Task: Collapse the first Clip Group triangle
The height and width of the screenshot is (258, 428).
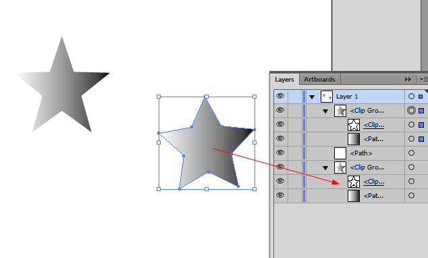Action: pyautogui.click(x=325, y=111)
